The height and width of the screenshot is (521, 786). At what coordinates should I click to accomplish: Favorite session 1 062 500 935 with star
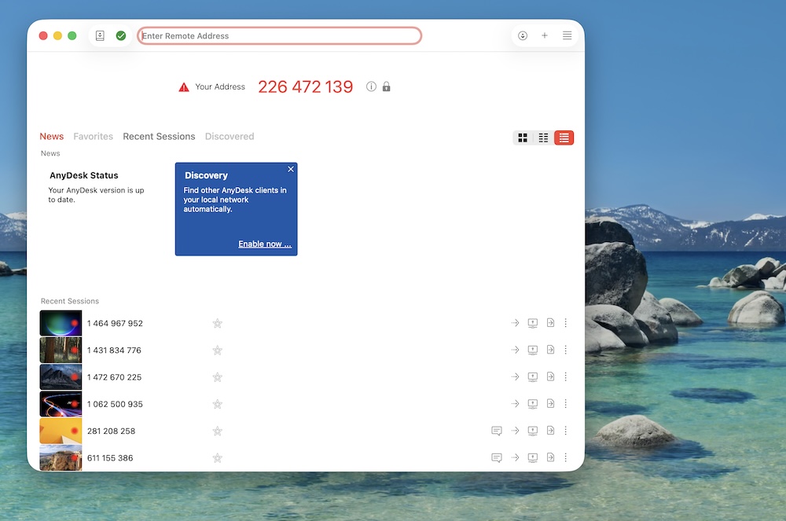point(217,404)
